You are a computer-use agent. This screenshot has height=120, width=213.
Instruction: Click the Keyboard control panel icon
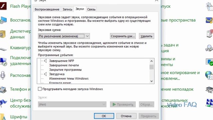(3, 49)
